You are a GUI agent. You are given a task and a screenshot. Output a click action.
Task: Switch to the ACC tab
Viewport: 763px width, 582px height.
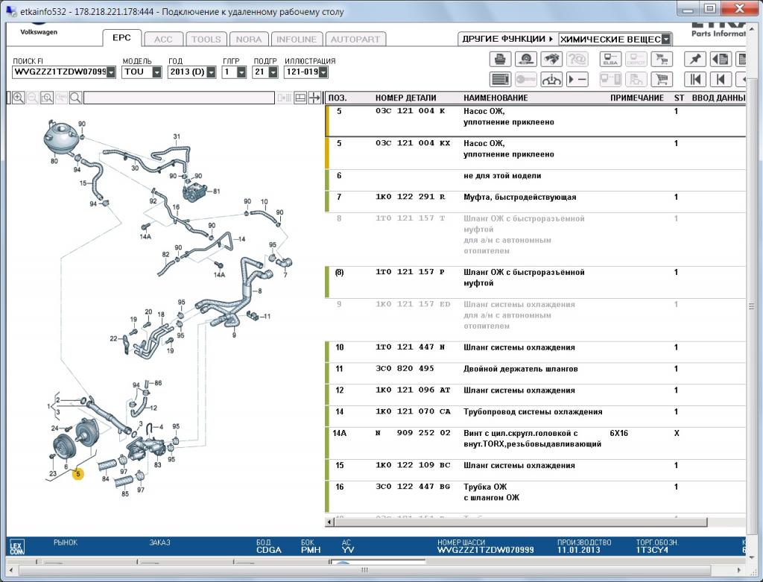[163, 39]
